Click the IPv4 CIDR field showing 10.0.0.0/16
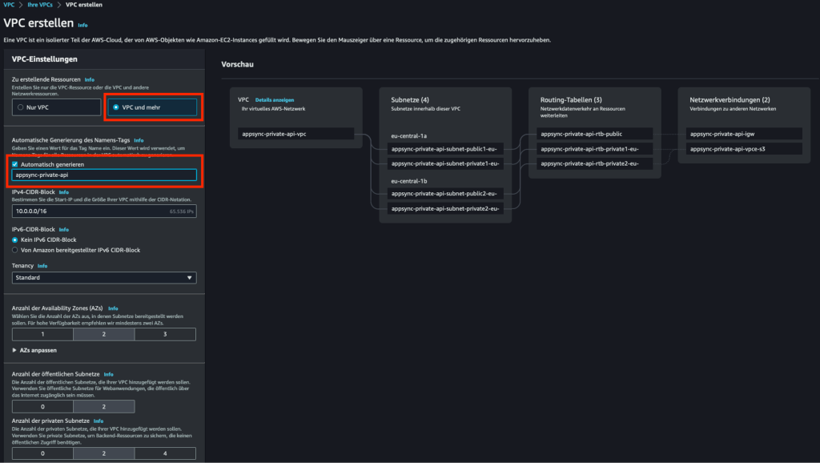This screenshot has width=820, height=463. [104, 211]
